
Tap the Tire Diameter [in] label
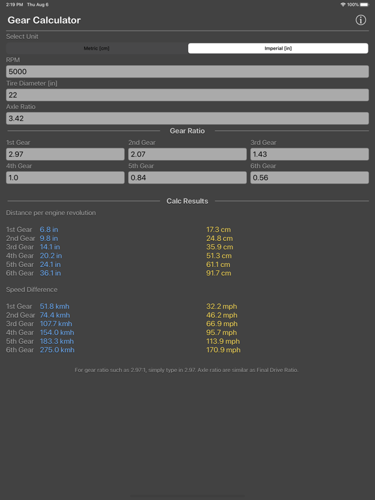(x=31, y=83)
